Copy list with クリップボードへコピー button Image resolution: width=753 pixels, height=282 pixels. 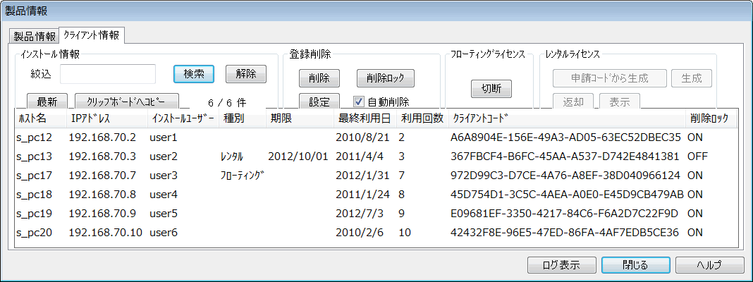pyautogui.click(x=127, y=102)
